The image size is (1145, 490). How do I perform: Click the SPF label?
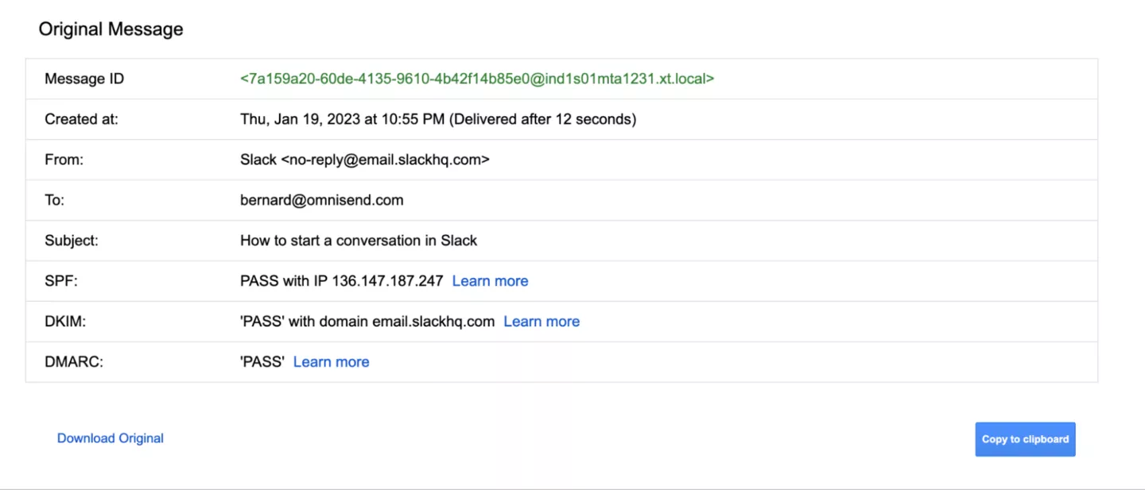click(60, 281)
